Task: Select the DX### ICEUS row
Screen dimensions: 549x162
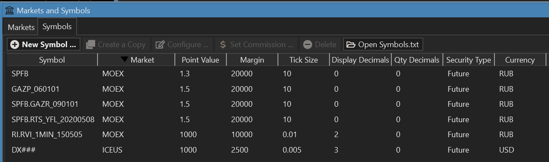Action: click(x=276, y=150)
